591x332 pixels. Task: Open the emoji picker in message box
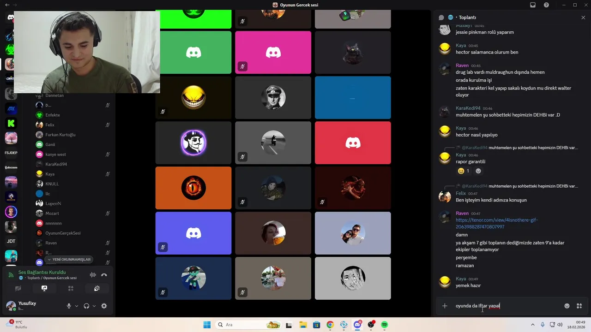567,306
